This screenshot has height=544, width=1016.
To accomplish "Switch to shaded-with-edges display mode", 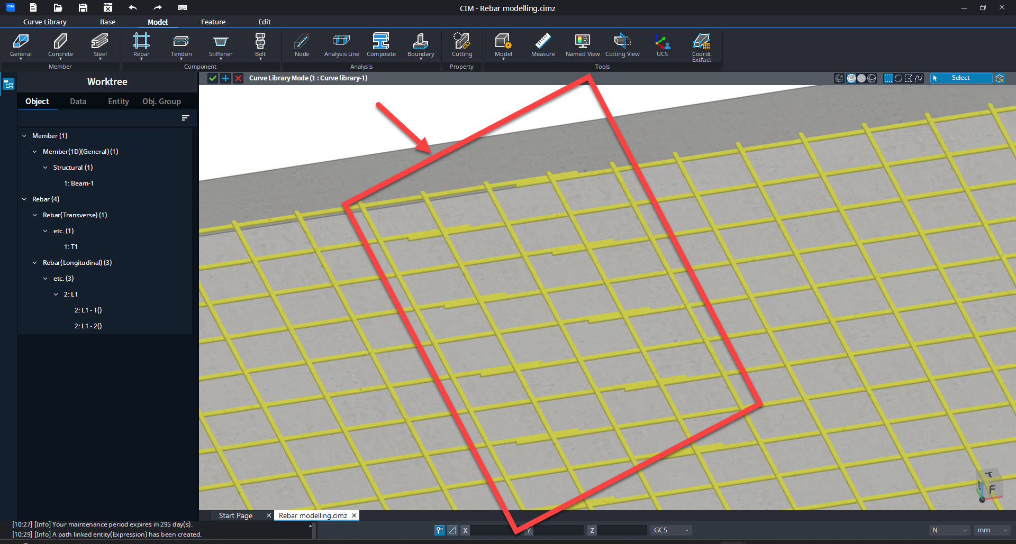I will click(851, 78).
